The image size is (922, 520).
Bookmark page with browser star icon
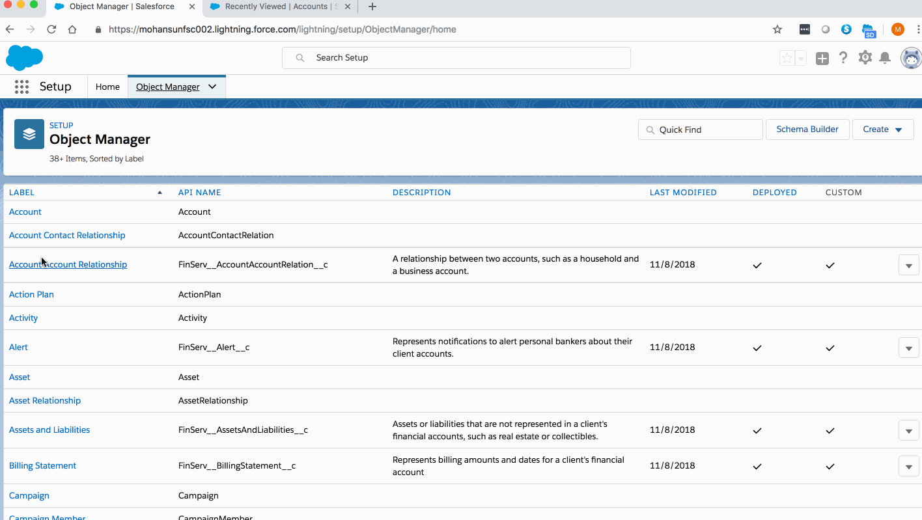tap(777, 29)
